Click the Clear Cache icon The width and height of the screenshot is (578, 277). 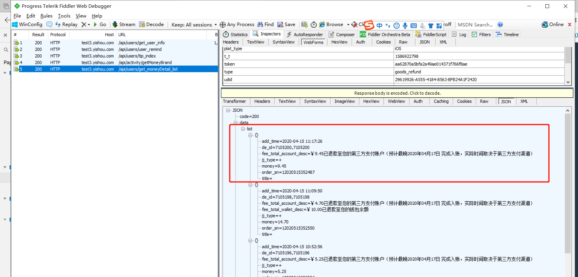coord(354,25)
